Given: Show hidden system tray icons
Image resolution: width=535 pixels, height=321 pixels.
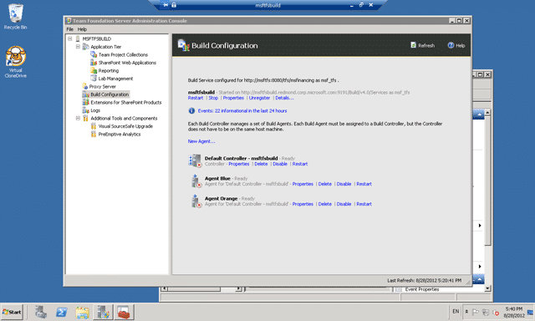Looking at the screenshot, I should tap(466, 312).
